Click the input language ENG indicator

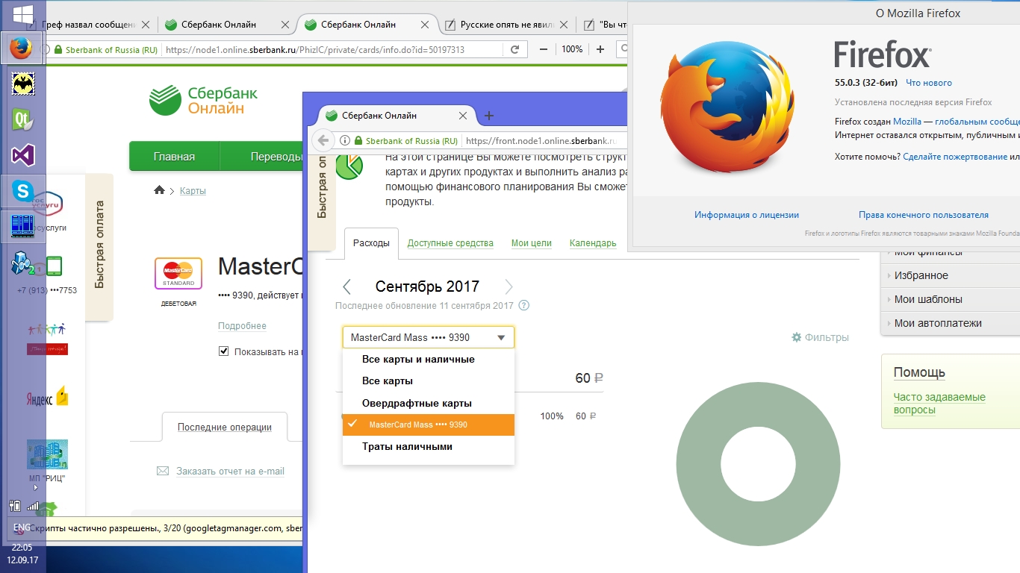click(22, 527)
